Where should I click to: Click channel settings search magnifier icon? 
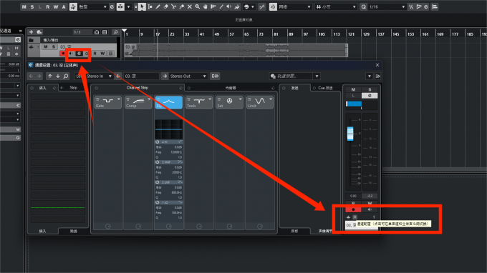tap(66, 76)
